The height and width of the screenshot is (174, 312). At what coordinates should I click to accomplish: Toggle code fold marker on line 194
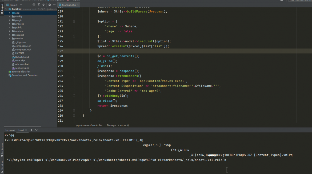click(x=74, y=36)
